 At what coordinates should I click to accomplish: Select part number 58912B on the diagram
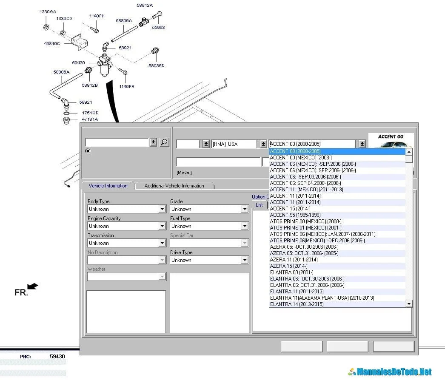click(90, 85)
